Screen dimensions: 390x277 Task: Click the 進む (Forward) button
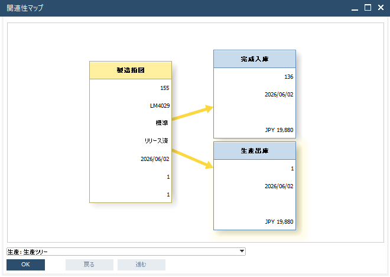pyautogui.click(x=141, y=265)
